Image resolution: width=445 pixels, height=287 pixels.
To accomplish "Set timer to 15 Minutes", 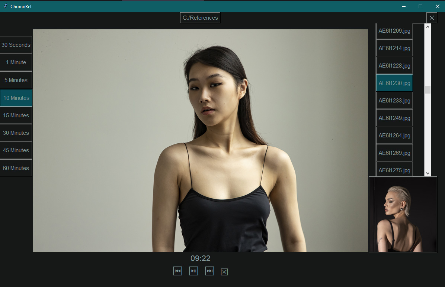I will 16,115.
